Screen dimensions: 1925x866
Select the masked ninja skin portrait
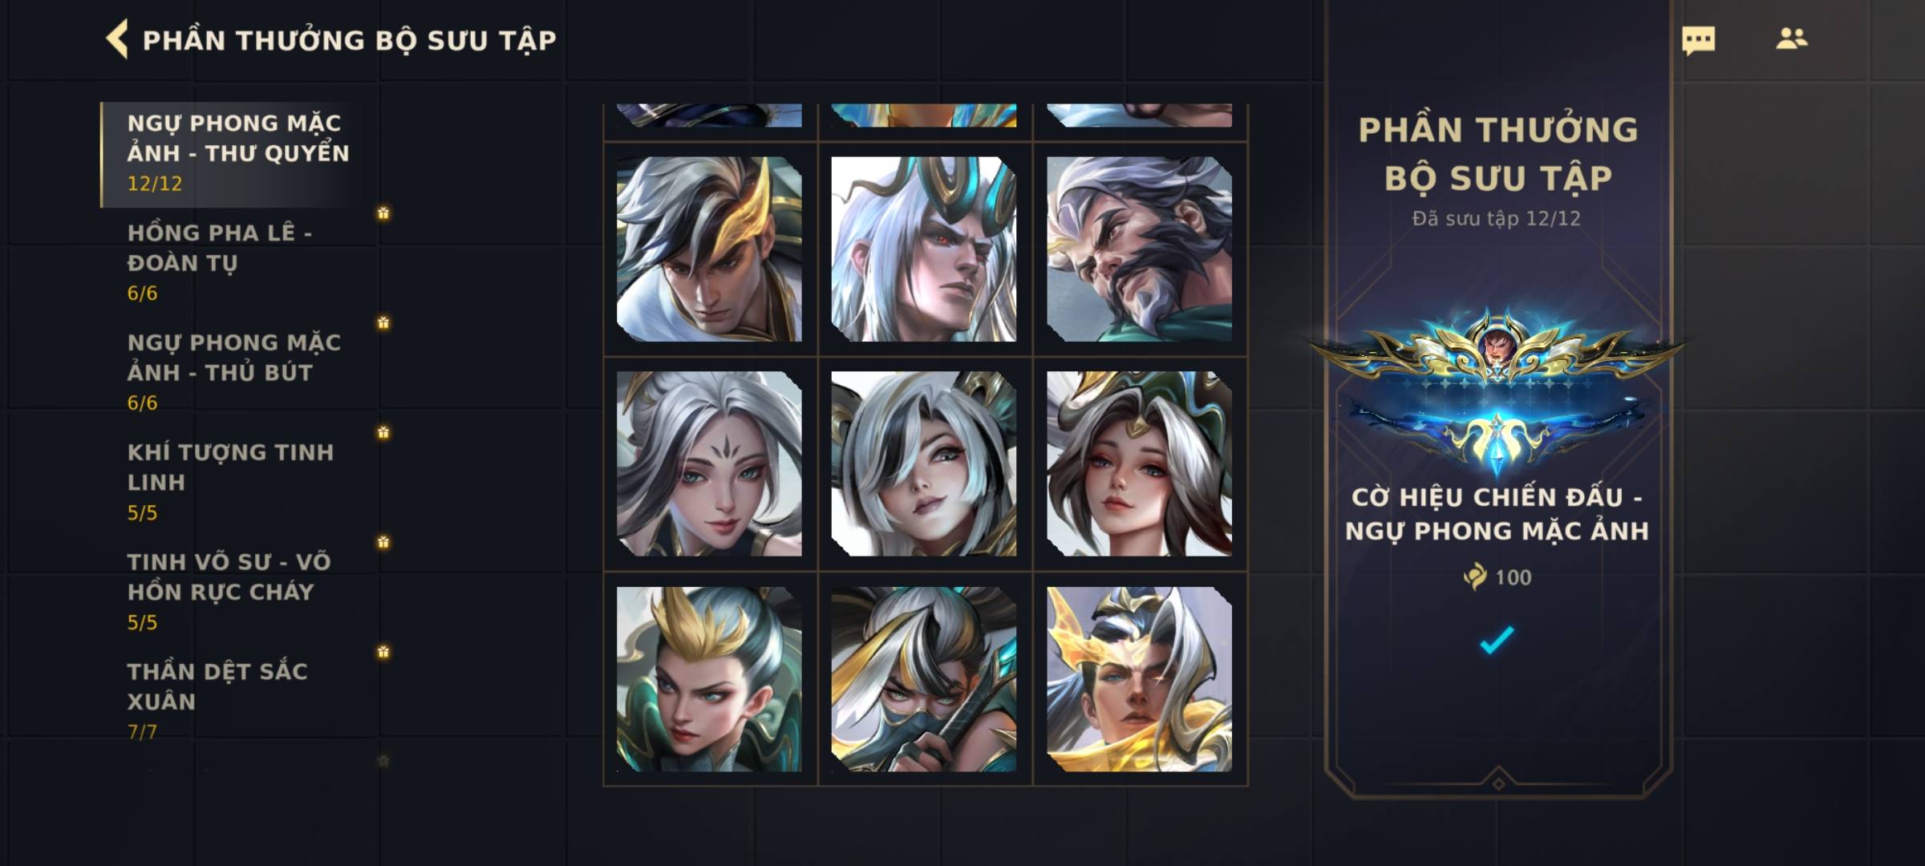(924, 679)
